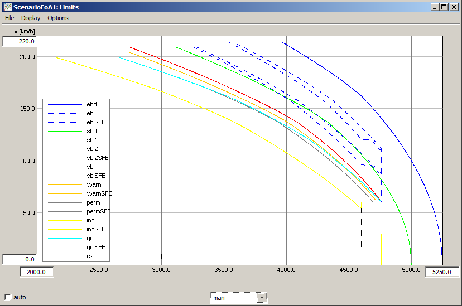Expand the 'man' combo box dropdown arrow

[262, 298]
